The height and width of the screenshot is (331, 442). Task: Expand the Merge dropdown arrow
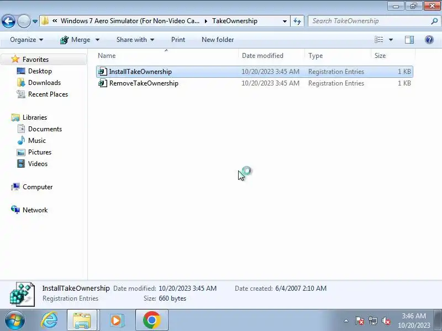click(x=98, y=40)
